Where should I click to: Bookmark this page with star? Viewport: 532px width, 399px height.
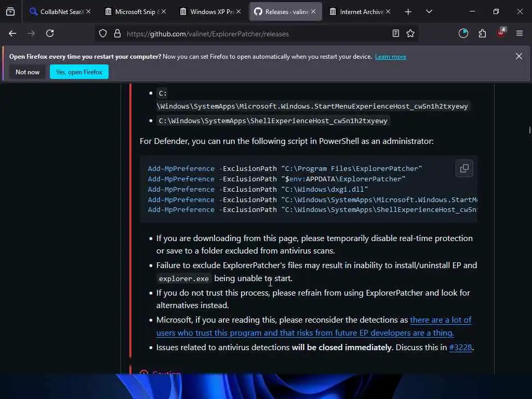click(x=410, y=34)
